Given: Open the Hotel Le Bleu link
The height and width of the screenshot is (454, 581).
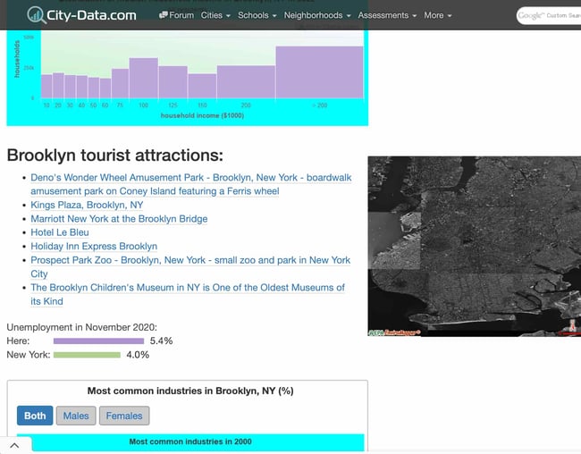Looking at the screenshot, I should (x=60, y=232).
